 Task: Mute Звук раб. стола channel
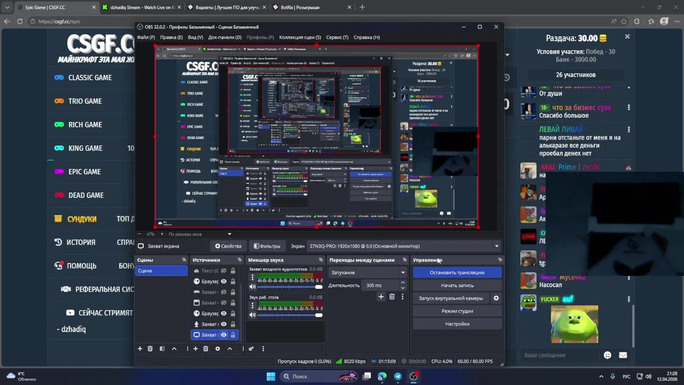pyautogui.click(x=253, y=315)
